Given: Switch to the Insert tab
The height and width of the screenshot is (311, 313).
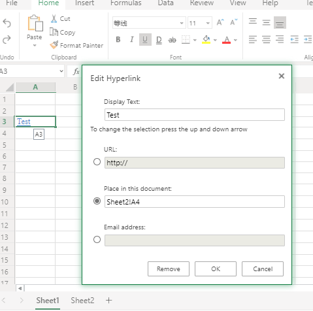Looking at the screenshot, I should [84, 3].
